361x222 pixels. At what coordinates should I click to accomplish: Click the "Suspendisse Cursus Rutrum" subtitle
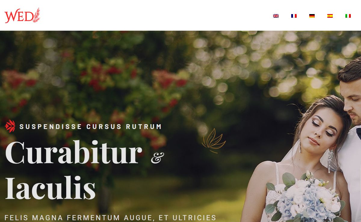(x=91, y=127)
